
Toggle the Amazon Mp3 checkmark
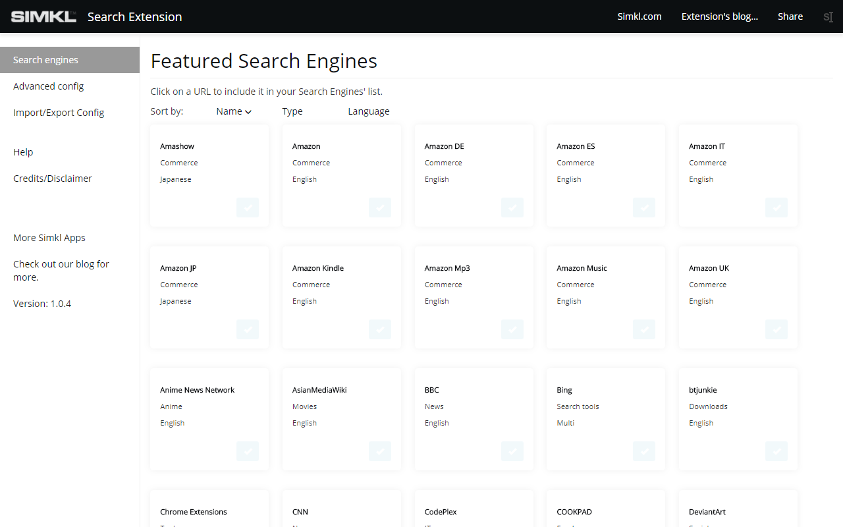[512, 329]
